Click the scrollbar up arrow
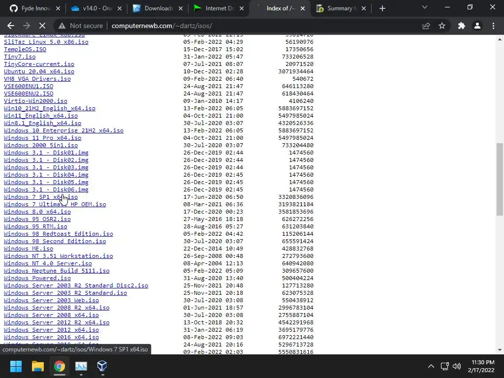Image resolution: width=504 pixels, height=378 pixels. coord(500,39)
